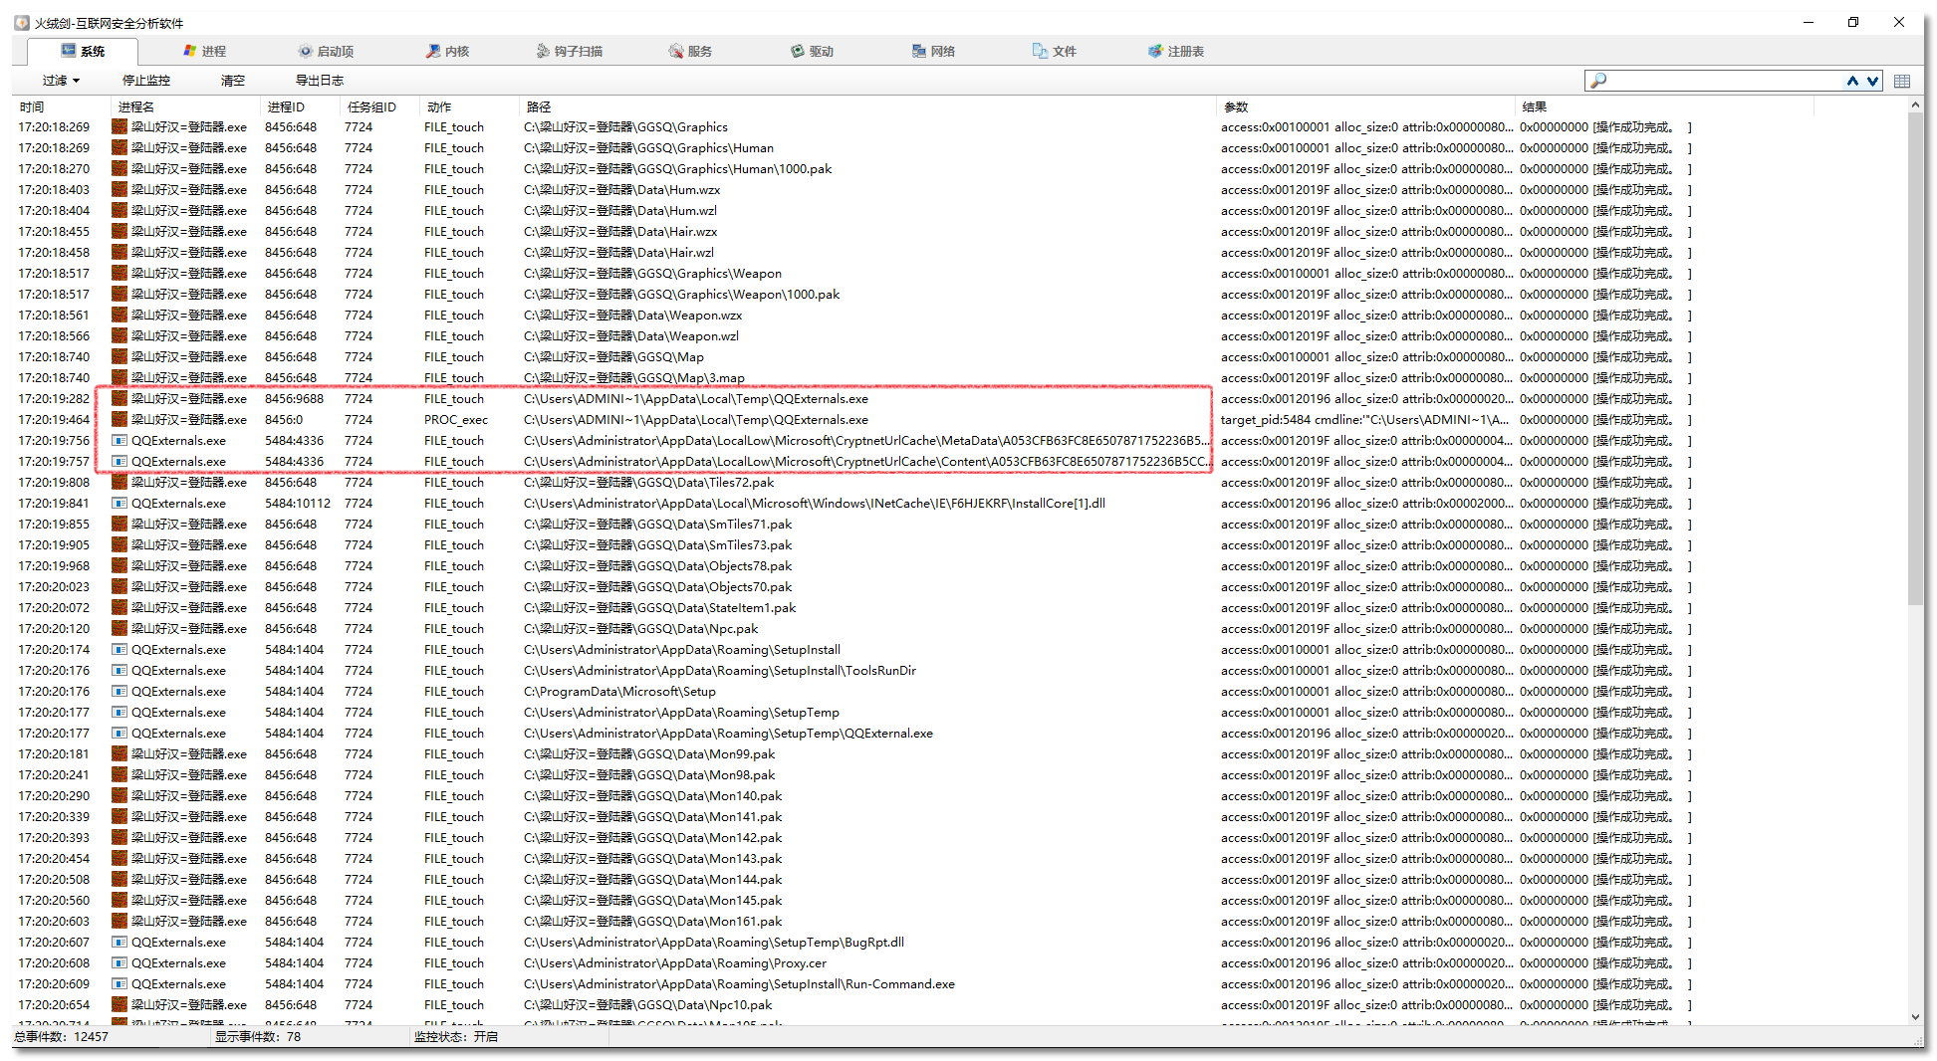Export the log via 导出日志
The width and height of the screenshot is (1937, 1061).
click(x=320, y=81)
